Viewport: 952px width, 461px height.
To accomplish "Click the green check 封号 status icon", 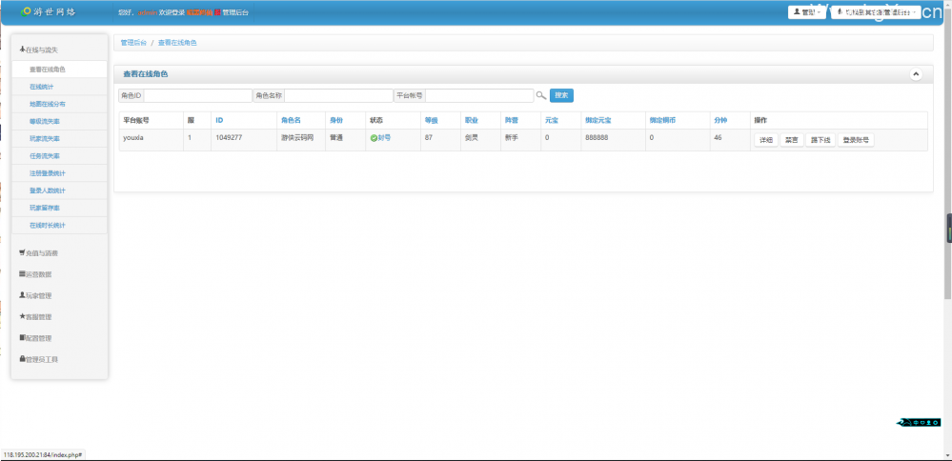I will coord(374,138).
